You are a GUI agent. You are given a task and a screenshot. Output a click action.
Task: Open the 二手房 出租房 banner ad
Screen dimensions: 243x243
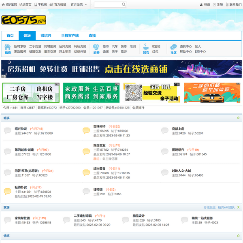coord(31,93)
